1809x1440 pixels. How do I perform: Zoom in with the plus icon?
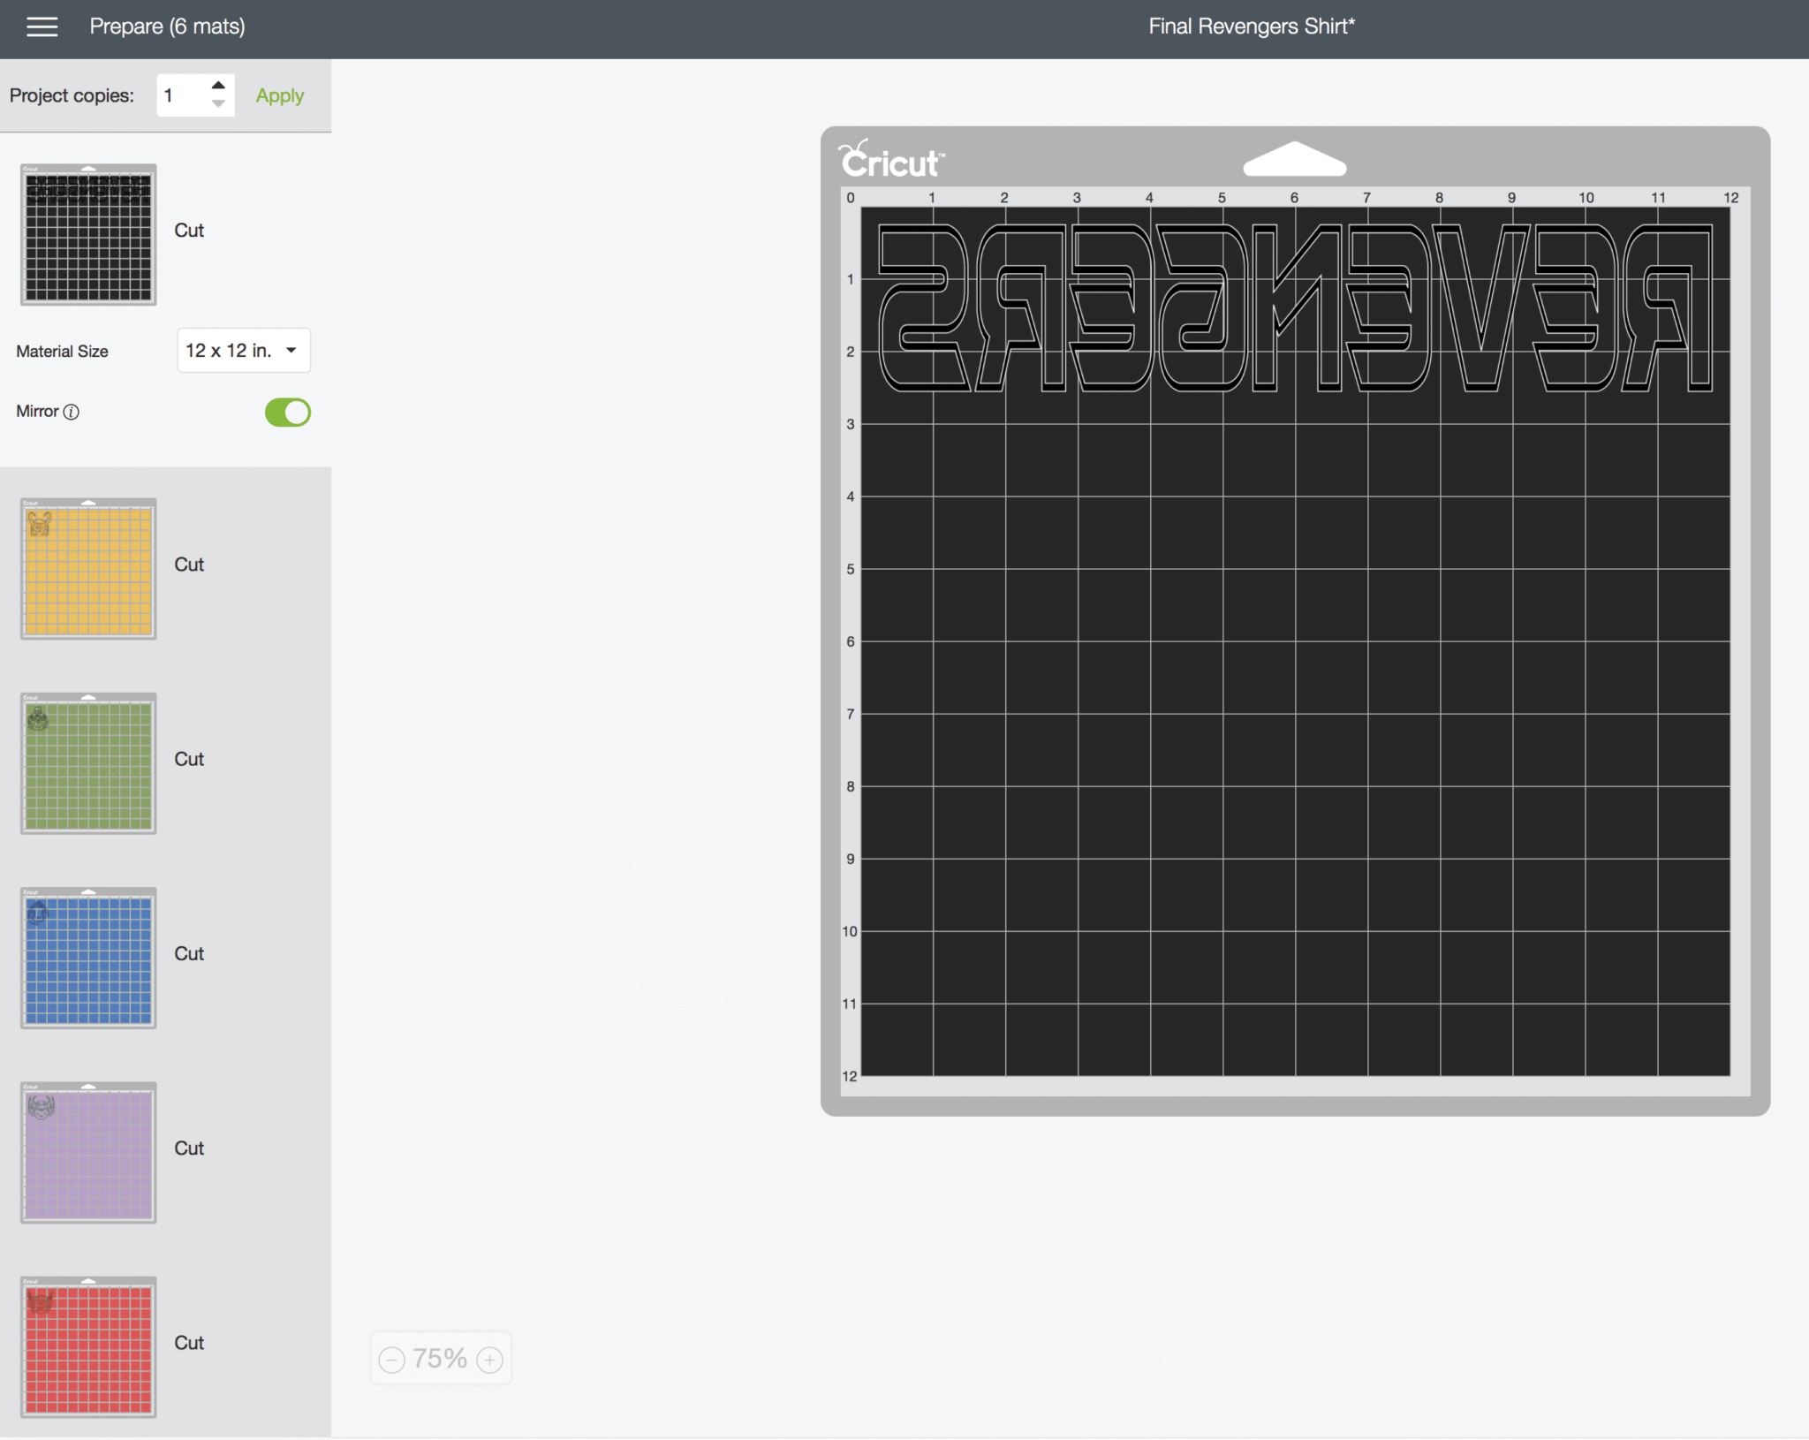tap(489, 1359)
